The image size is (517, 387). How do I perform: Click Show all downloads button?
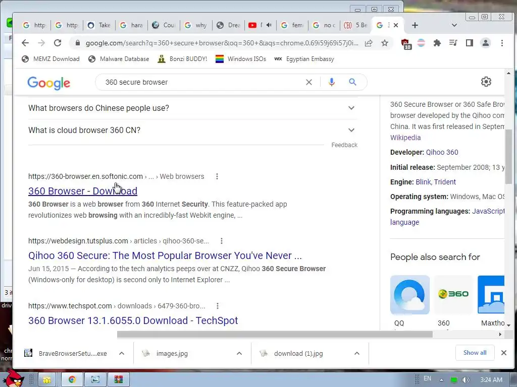475,353
